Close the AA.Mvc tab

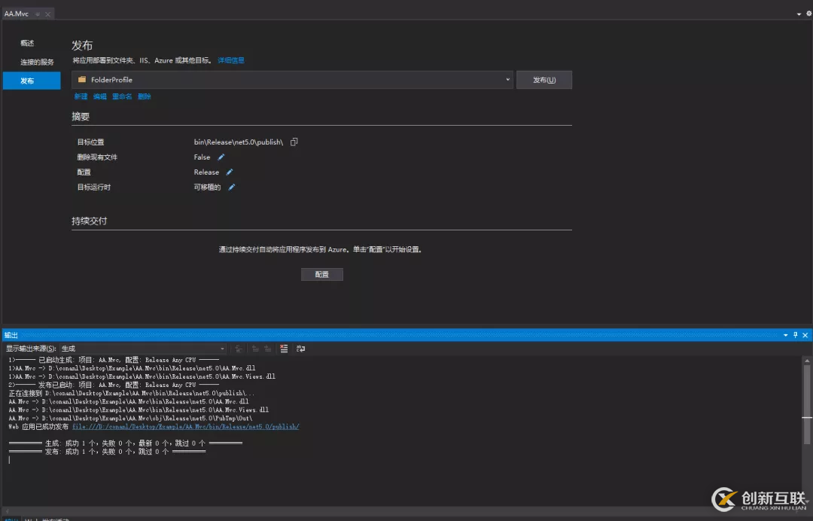pos(47,14)
